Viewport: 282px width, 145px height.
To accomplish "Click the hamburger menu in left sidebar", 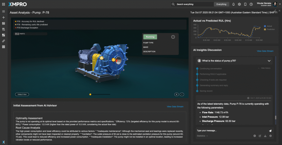I will 4,12.
